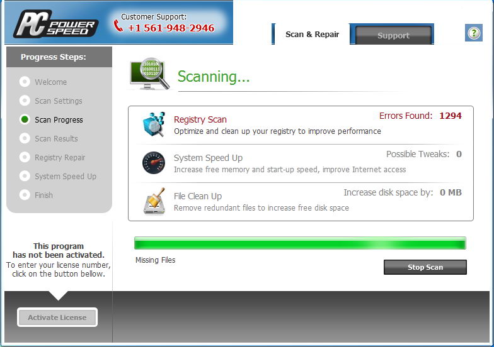Click the Scan Results step label
The image size is (494, 347).
click(x=57, y=138)
